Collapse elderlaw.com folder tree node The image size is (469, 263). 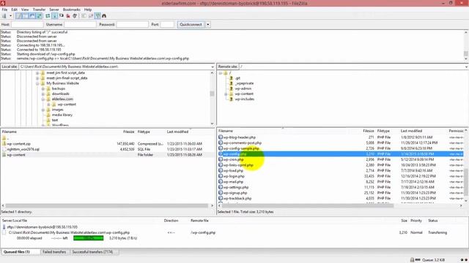click(43, 99)
